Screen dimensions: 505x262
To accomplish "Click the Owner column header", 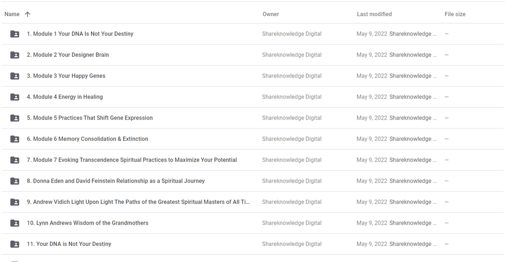I will (271, 14).
